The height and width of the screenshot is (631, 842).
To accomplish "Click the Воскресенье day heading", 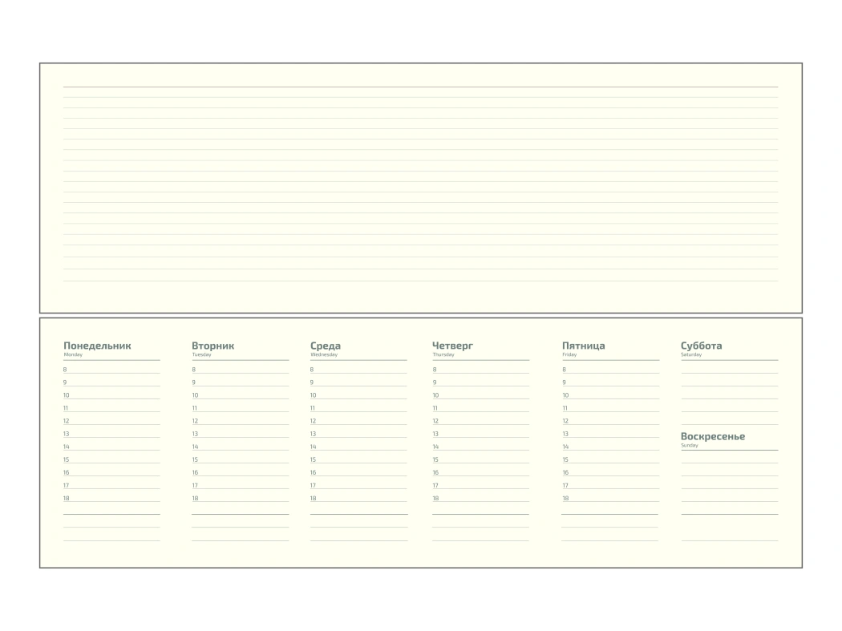I will point(713,436).
